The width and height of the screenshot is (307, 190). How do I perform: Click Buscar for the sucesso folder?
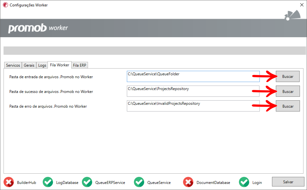click(288, 91)
